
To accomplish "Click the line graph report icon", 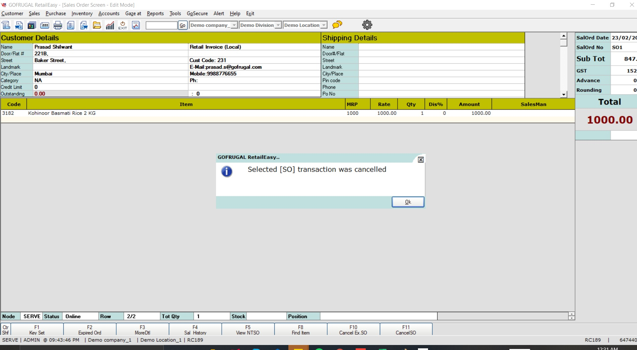I will [x=136, y=25].
